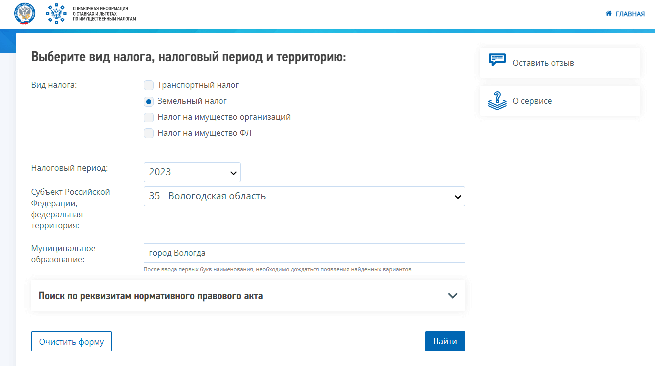Open the О сервисе page
The width and height of the screenshot is (655, 366).
pos(532,100)
